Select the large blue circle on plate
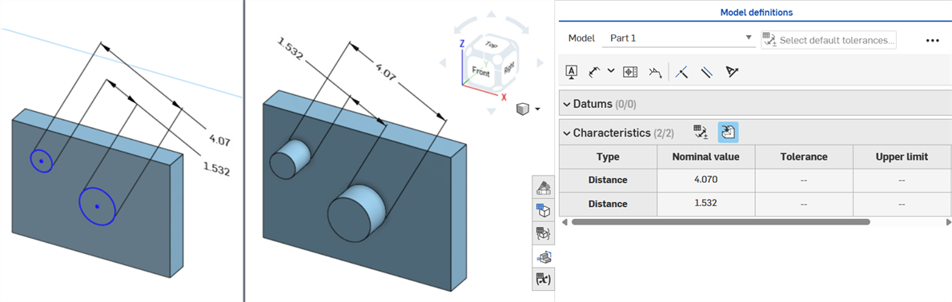This screenshot has width=952, height=302. point(97,207)
